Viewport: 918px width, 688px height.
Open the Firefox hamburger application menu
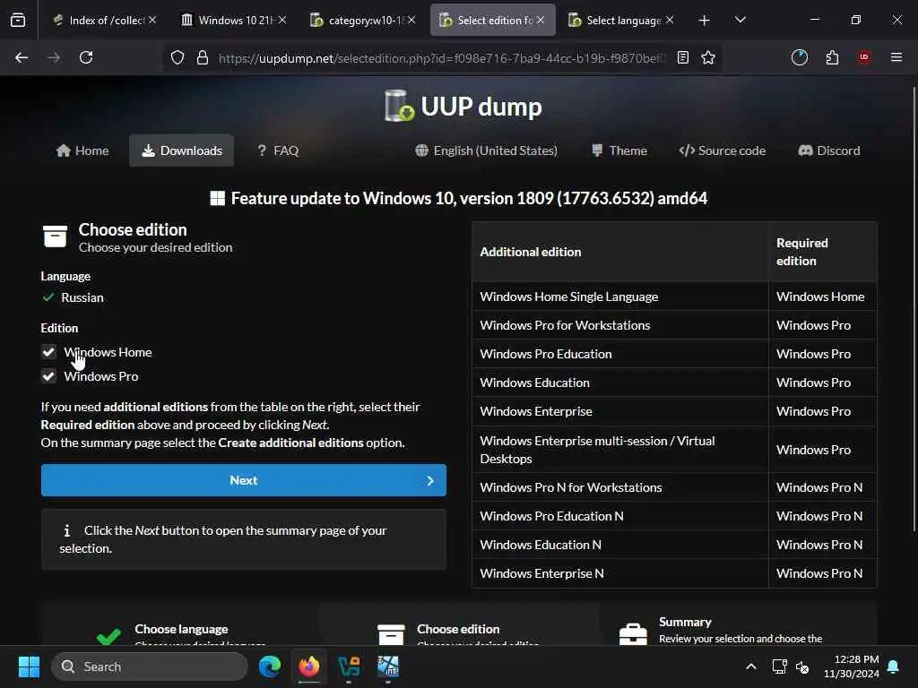pyautogui.click(x=896, y=57)
